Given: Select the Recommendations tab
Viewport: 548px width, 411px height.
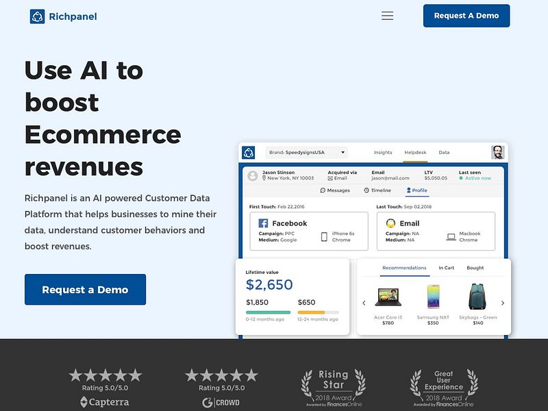Looking at the screenshot, I should [x=404, y=268].
